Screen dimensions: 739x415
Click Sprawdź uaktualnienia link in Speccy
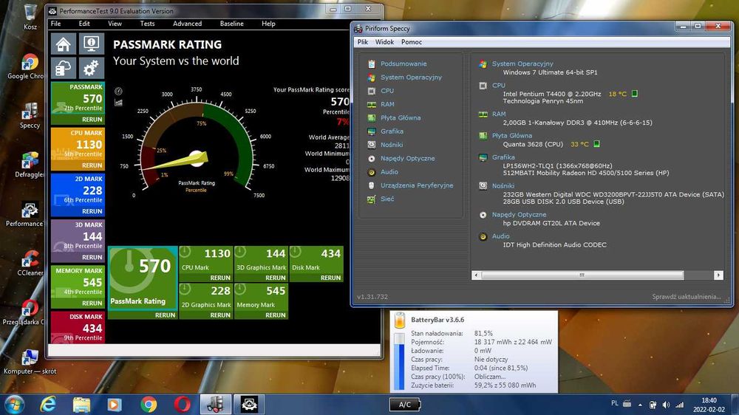(x=687, y=297)
